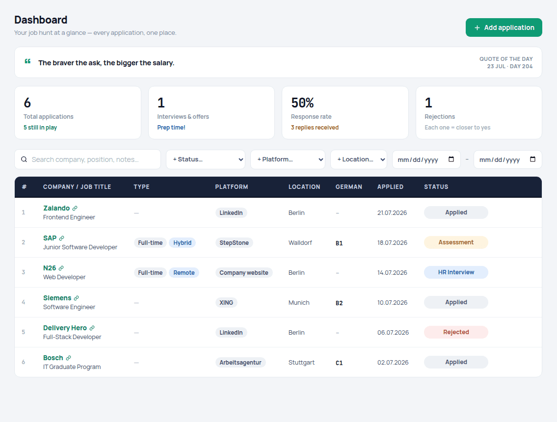The height and width of the screenshot is (422, 557).
Task: Open SAP company entry
Action: (x=50, y=238)
